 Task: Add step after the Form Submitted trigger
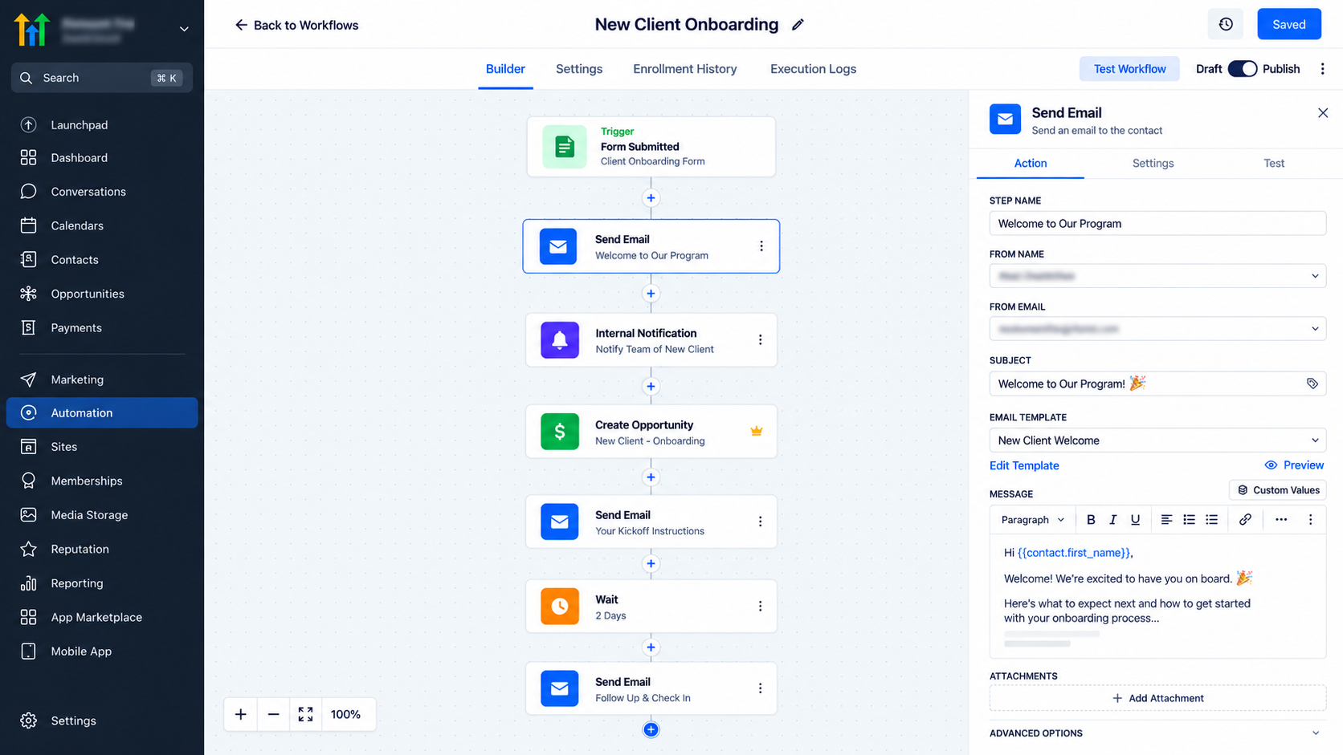click(651, 198)
